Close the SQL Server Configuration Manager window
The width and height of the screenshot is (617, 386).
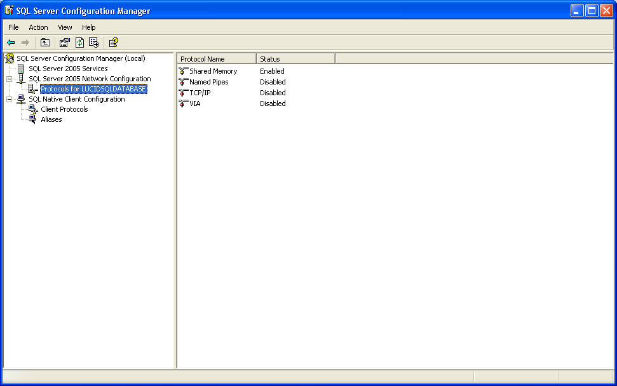pos(606,11)
